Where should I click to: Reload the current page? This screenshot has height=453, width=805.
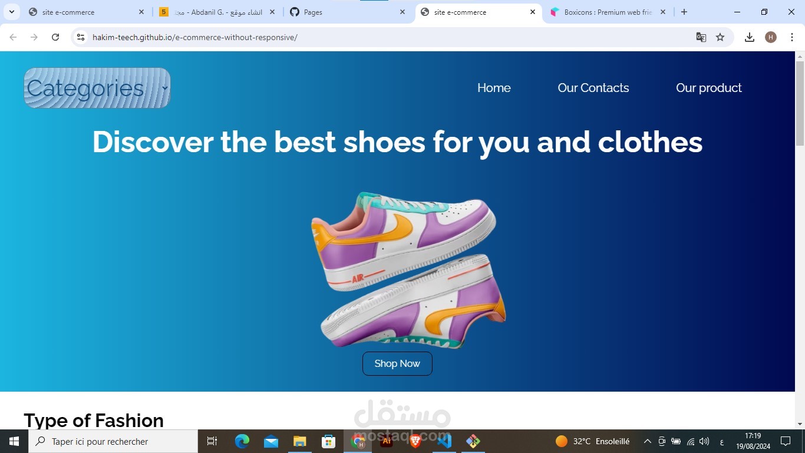click(x=55, y=37)
